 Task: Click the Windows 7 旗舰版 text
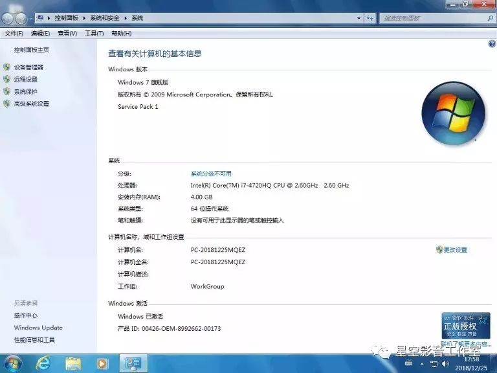(143, 82)
